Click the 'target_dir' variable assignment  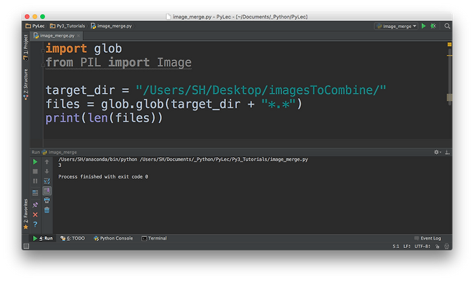coord(80,90)
